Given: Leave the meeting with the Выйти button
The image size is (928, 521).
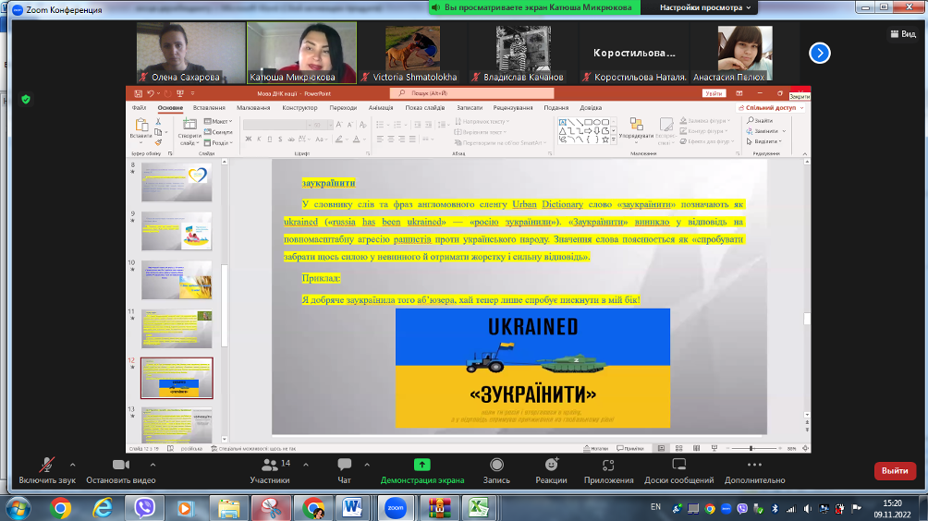Looking at the screenshot, I should pos(894,470).
